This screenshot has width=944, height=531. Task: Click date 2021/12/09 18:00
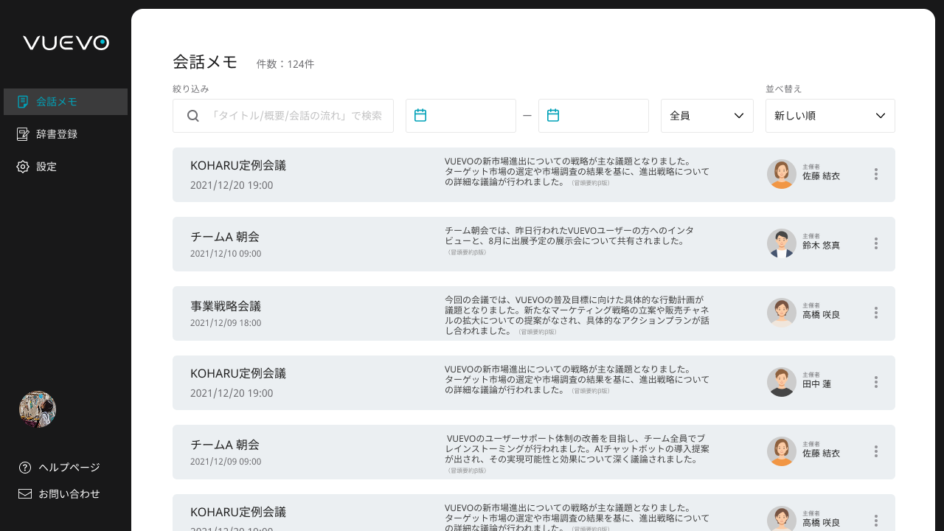tap(226, 323)
